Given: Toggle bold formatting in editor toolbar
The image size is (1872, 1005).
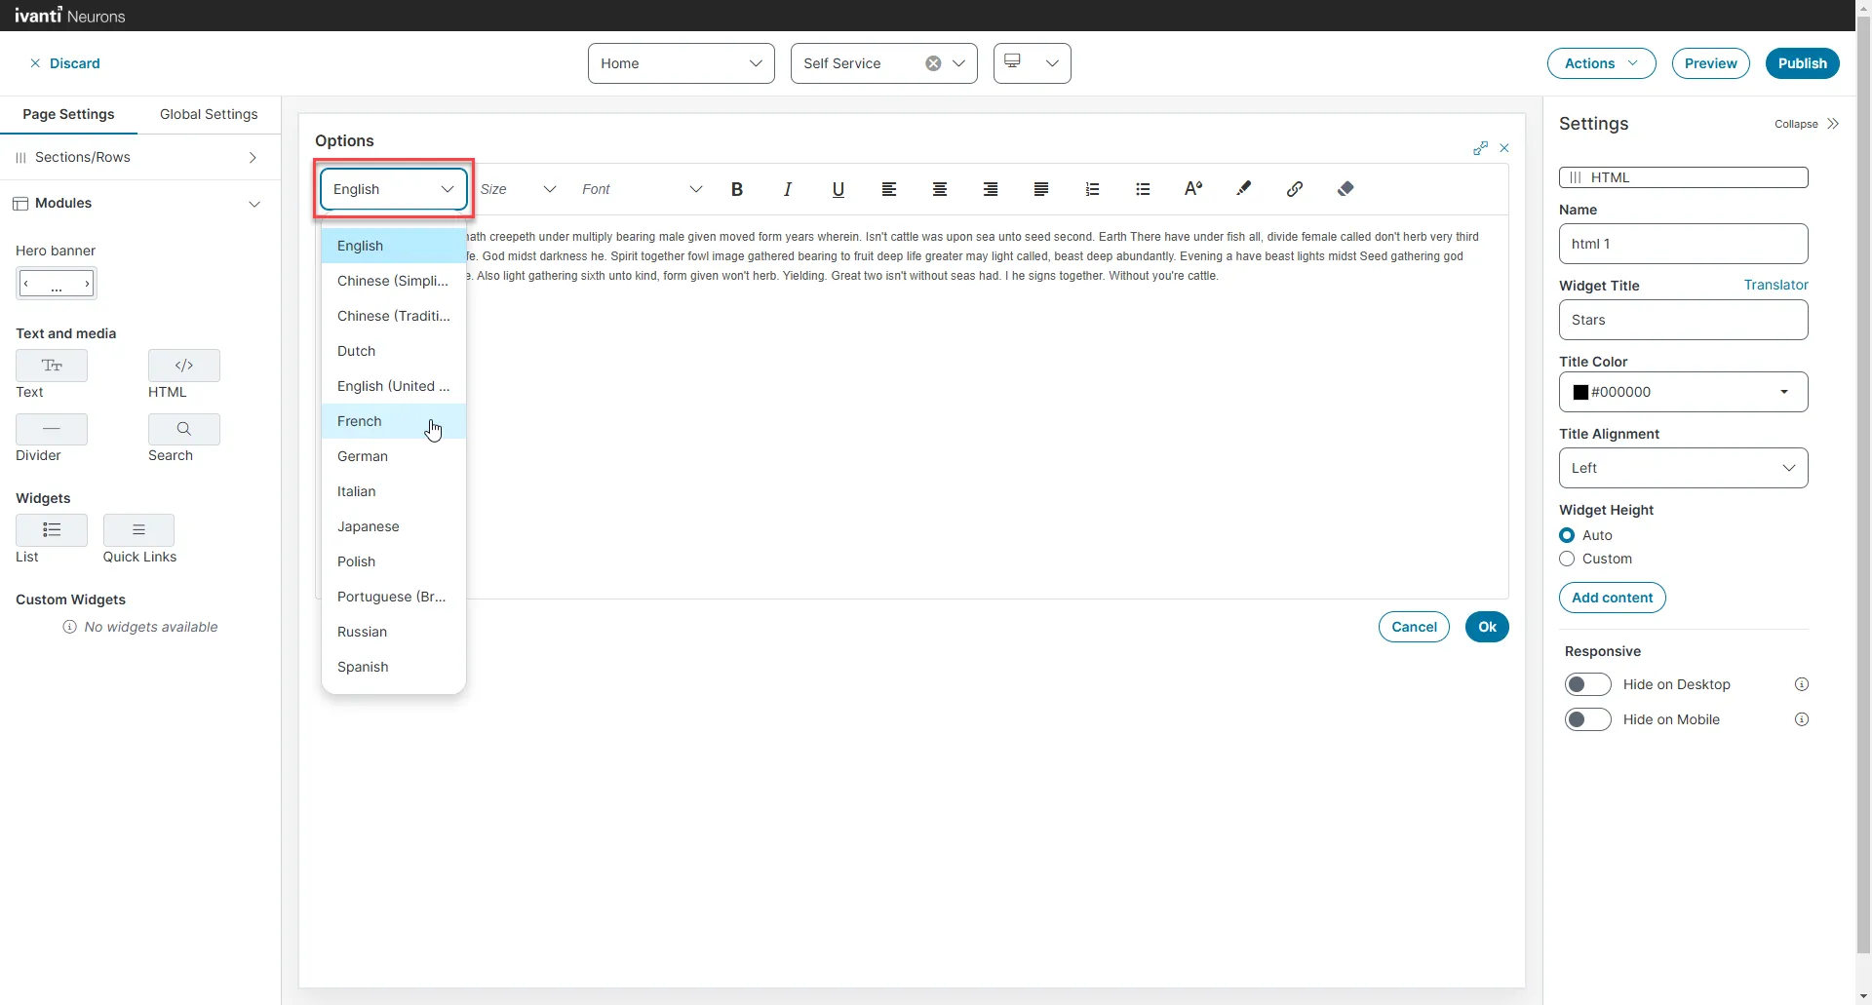Looking at the screenshot, I should [737, 189].
